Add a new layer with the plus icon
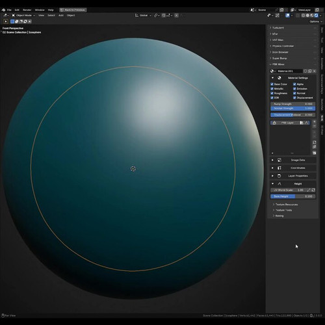The height and width of the screenshot is (325, 325). click(315, 122)
